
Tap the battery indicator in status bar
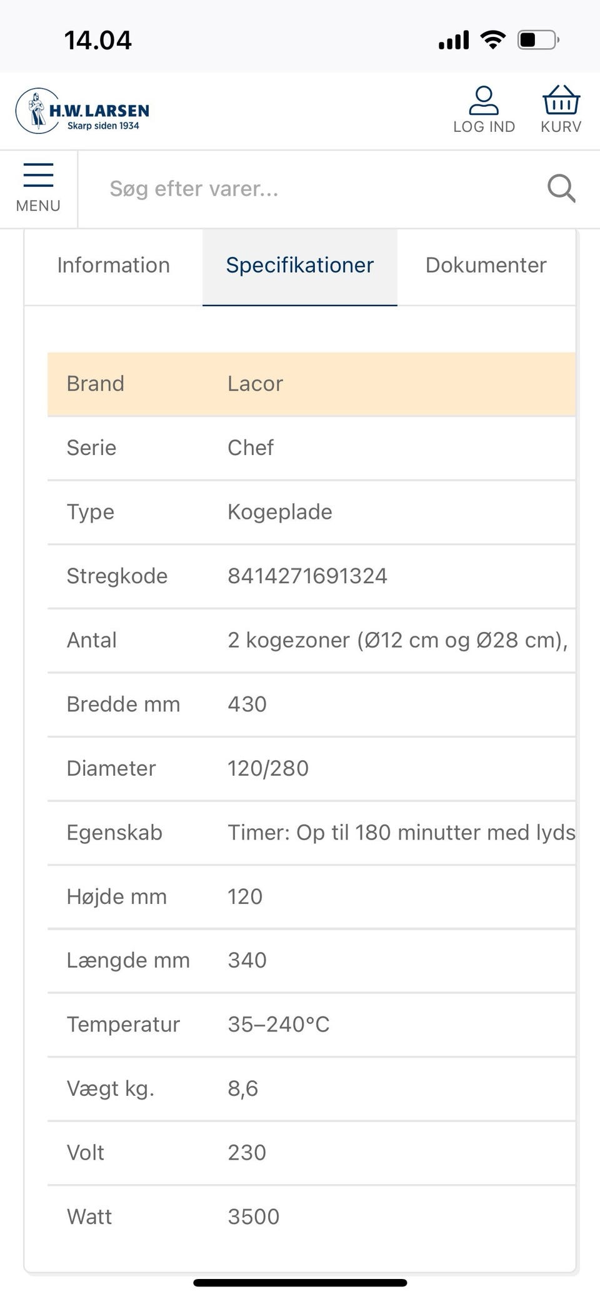(x=537, y=41)
